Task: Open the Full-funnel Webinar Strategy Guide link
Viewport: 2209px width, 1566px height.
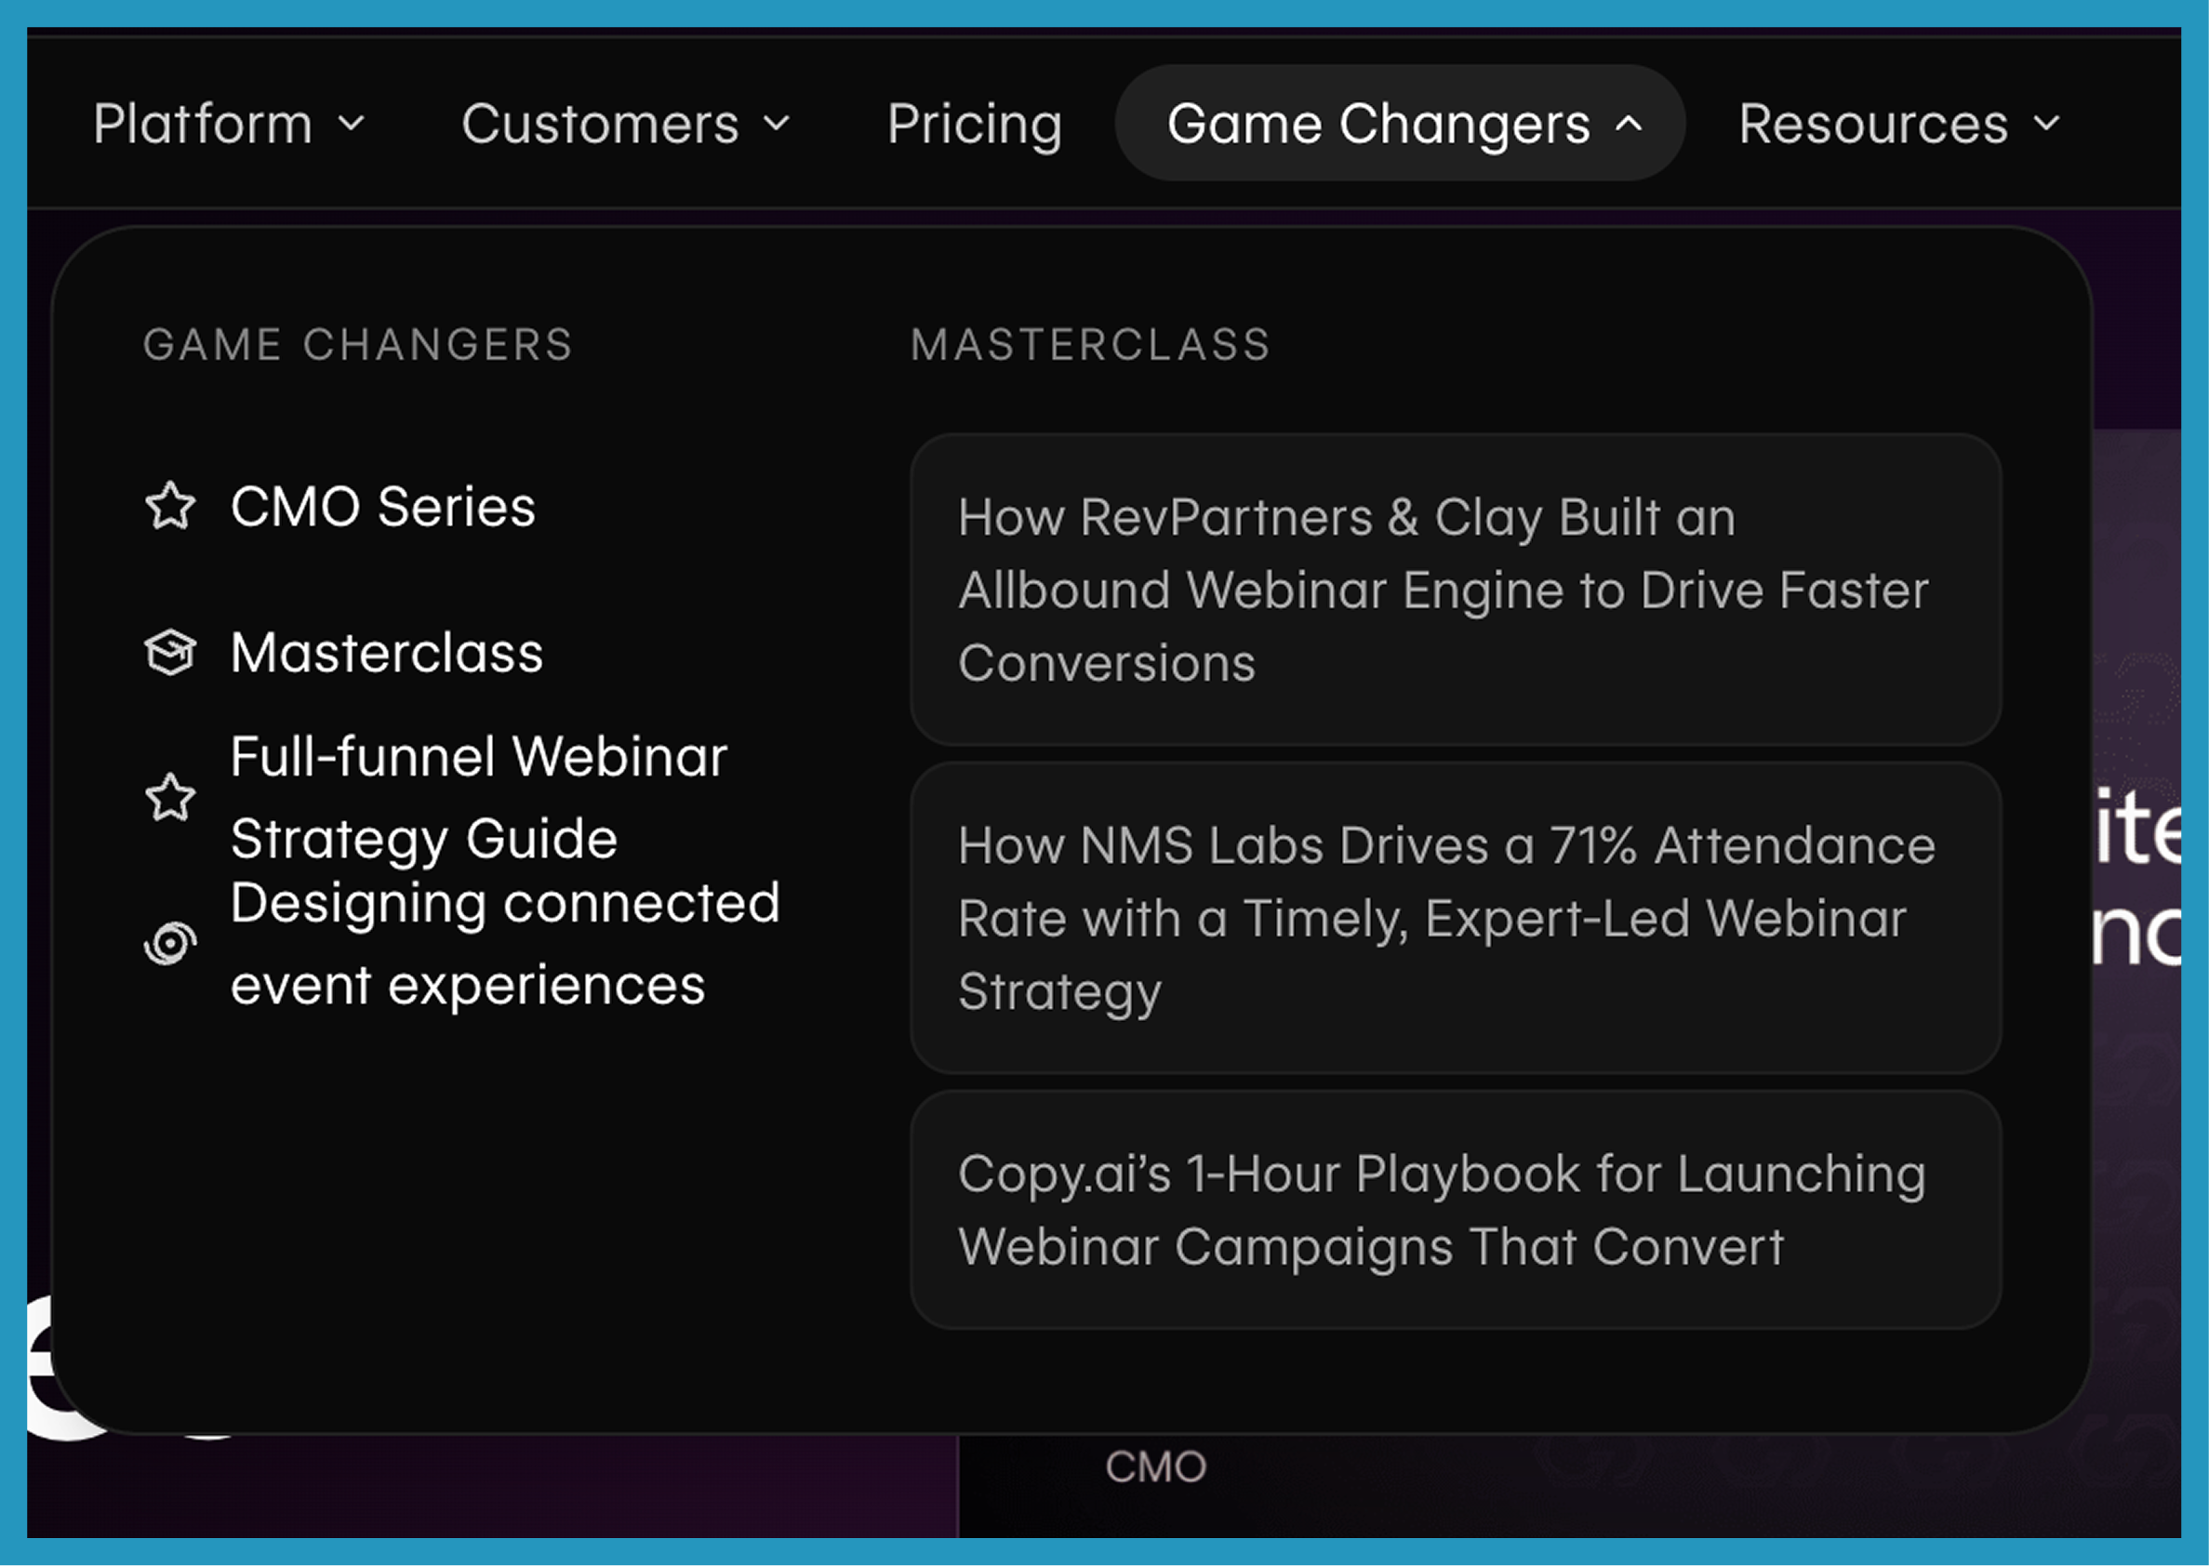Action: (x=478, y=798)
